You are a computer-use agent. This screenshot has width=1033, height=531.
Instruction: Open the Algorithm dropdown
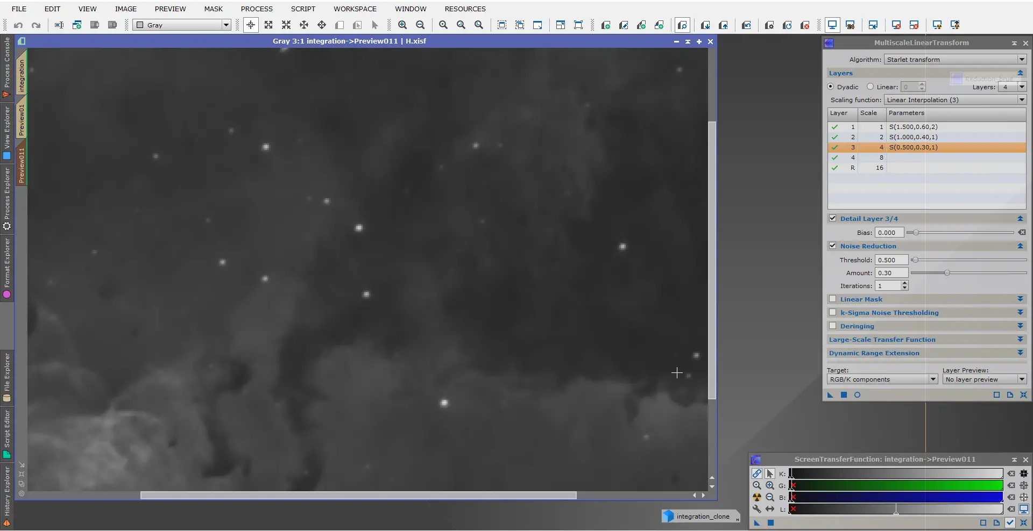(x=955, y=59)
